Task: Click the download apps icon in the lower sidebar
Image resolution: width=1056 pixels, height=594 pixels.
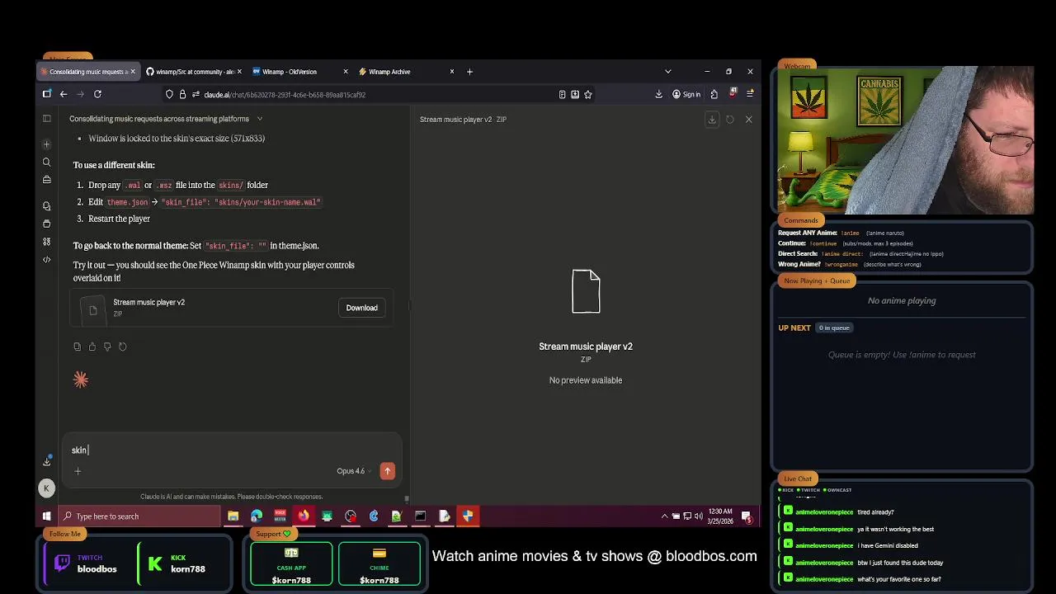Action: (x=46, y=461)
